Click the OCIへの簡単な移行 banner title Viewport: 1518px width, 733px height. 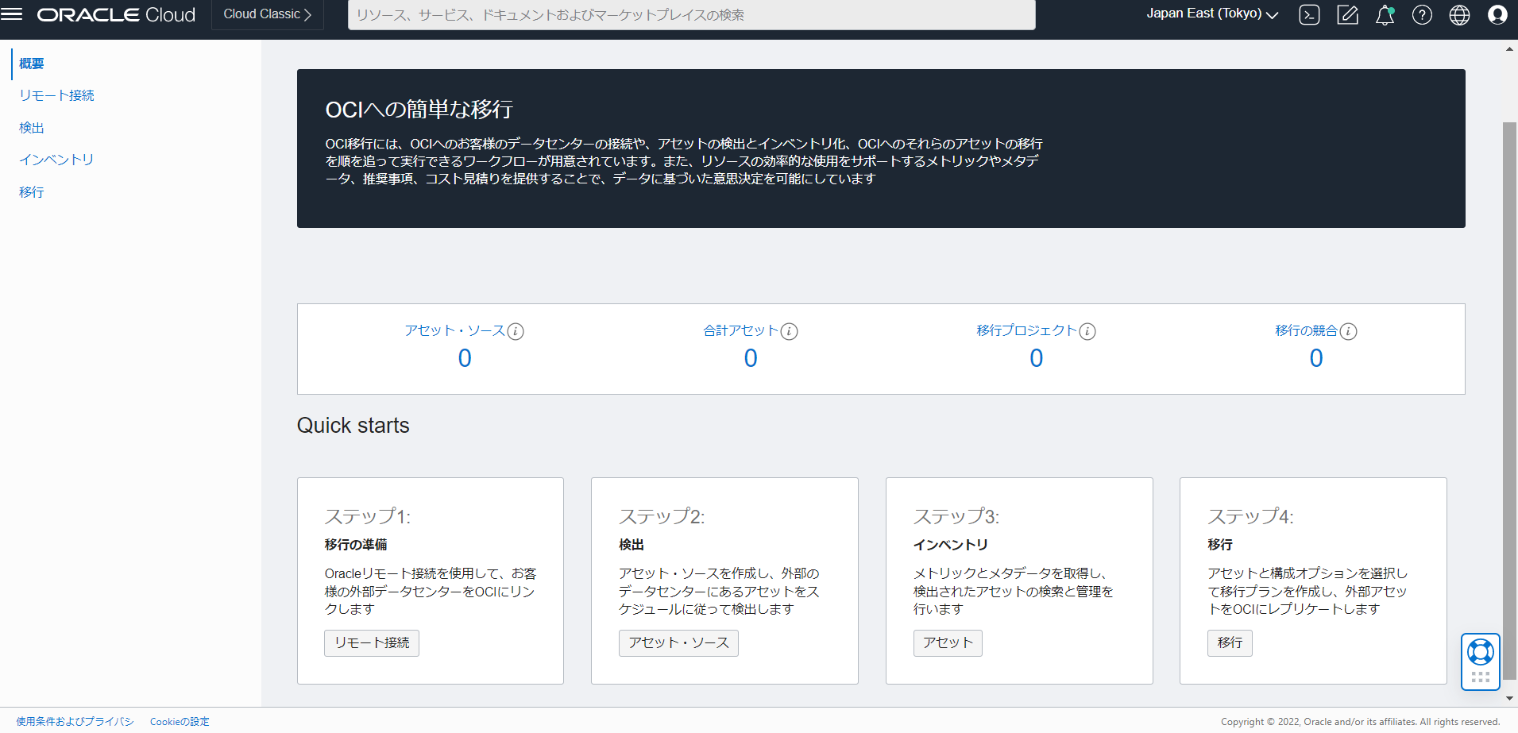point(419,110)
